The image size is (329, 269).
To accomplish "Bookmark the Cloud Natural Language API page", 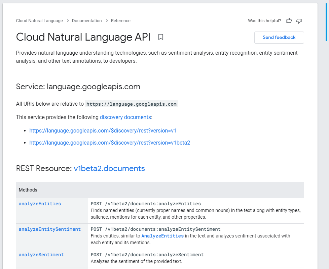I will point(160,37).
